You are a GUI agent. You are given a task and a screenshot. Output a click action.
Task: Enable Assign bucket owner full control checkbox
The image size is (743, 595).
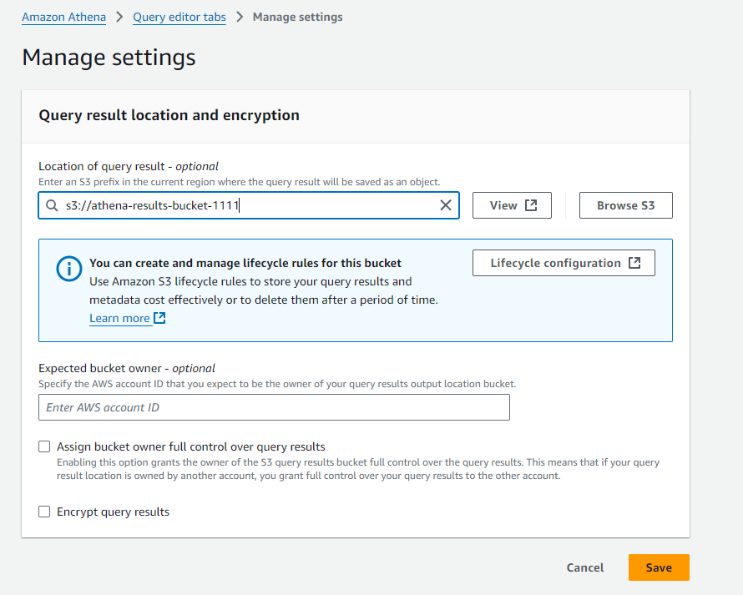44,446
